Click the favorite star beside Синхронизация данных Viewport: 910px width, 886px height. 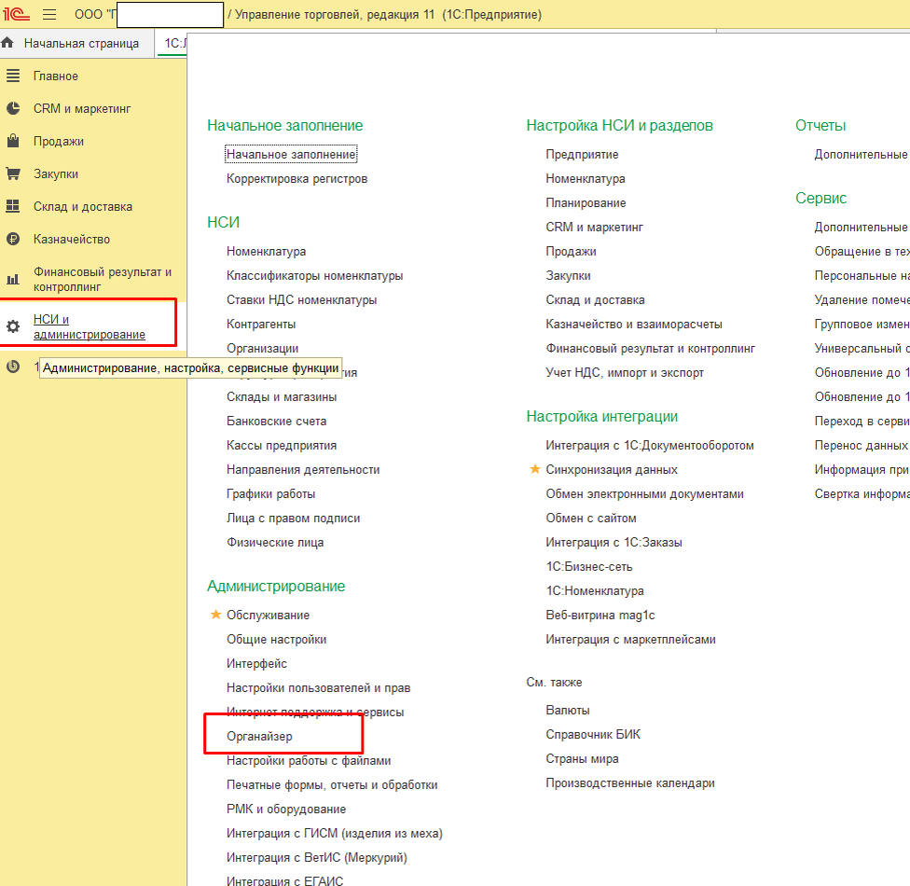[535, 469]
